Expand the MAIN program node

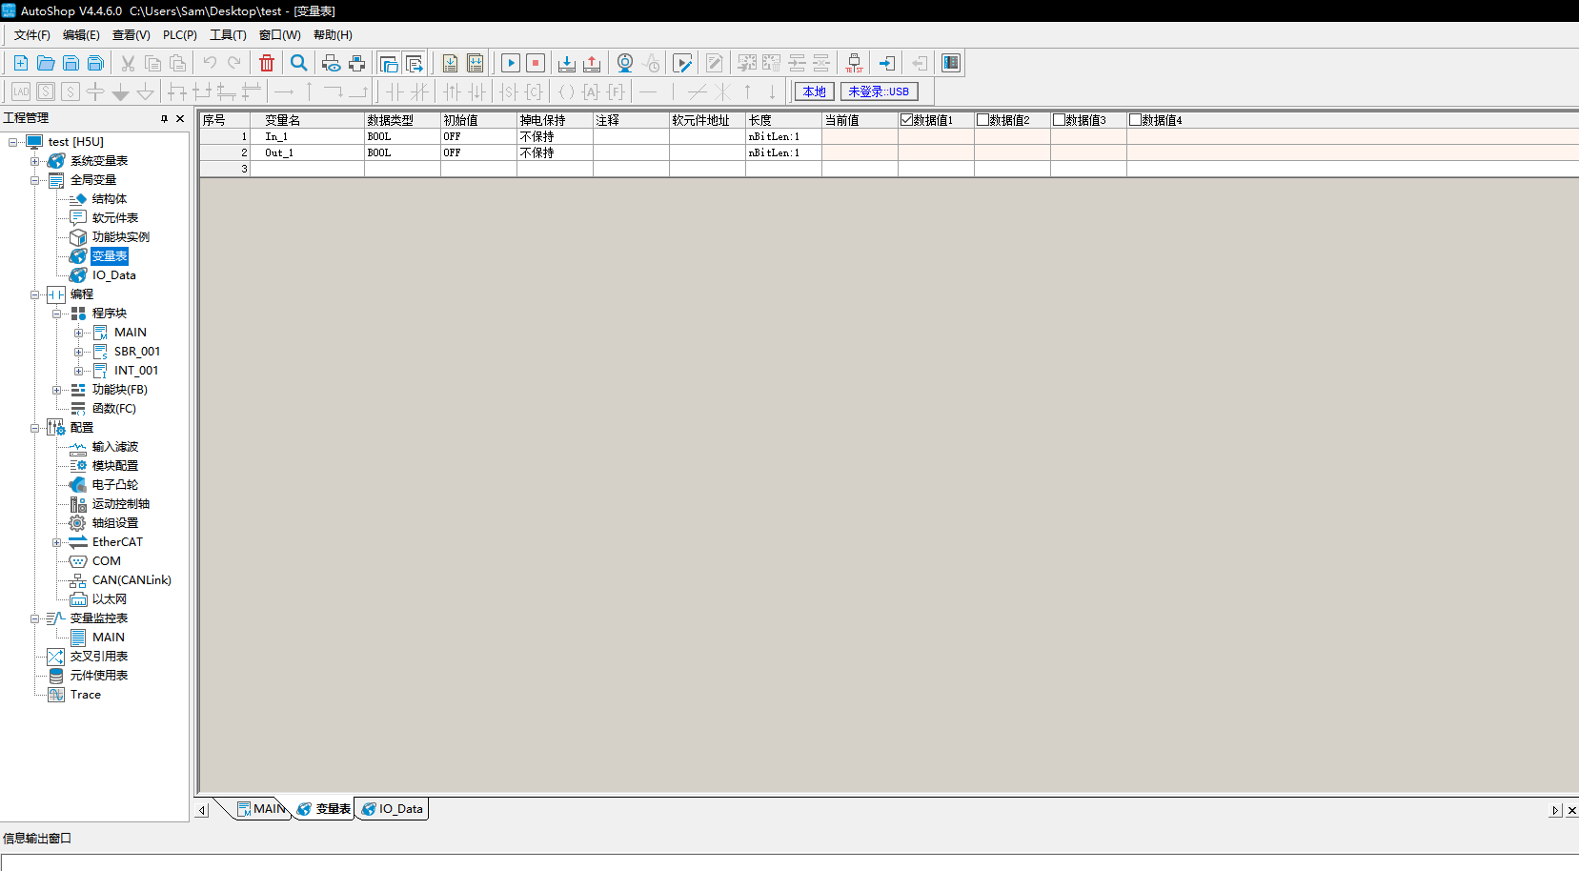pos(79,333)
